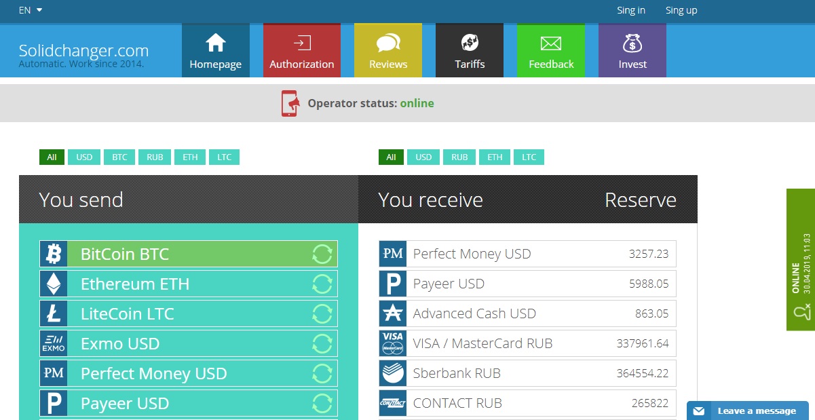
Task: Open the Invest page
Action: [x=632, y=50]
